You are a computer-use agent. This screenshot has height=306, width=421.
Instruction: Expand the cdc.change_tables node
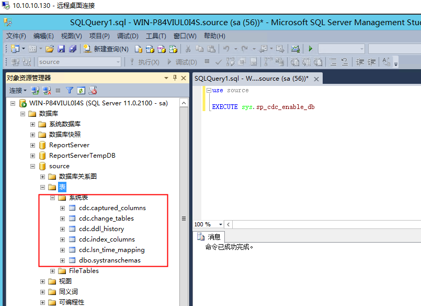[x=63, y=218]
